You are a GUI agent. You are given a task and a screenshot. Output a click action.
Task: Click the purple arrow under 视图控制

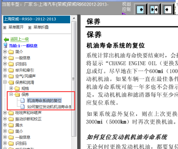[x=124, y=14]
